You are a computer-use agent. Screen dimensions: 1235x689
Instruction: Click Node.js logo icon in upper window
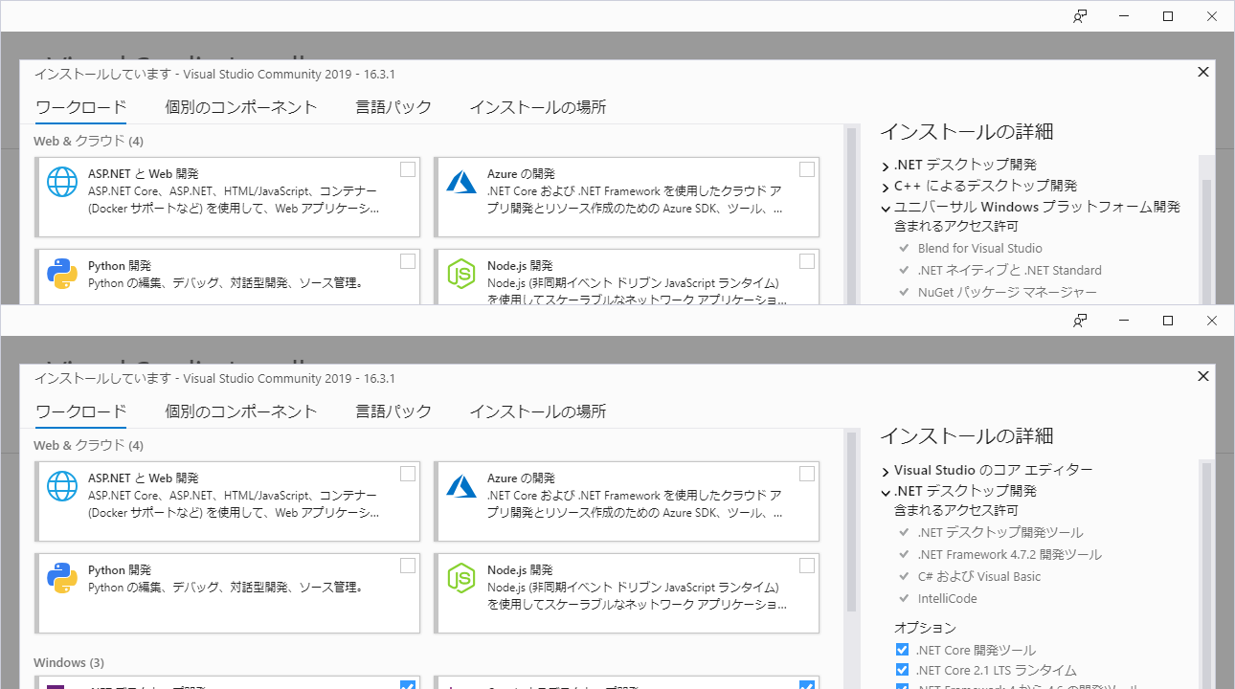click(x=461, y=274)
